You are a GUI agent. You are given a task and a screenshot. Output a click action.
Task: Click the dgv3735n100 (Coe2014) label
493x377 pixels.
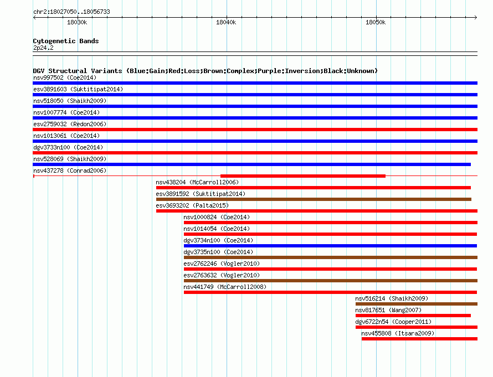(218, 252)
